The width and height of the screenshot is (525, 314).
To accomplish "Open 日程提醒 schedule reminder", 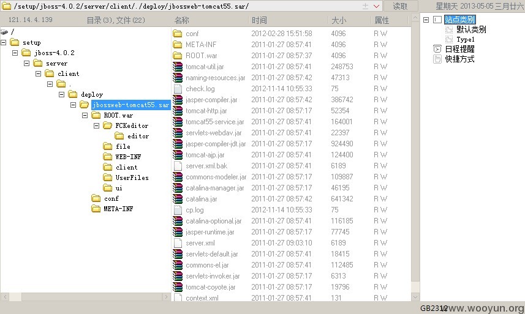I will point(459,49).
